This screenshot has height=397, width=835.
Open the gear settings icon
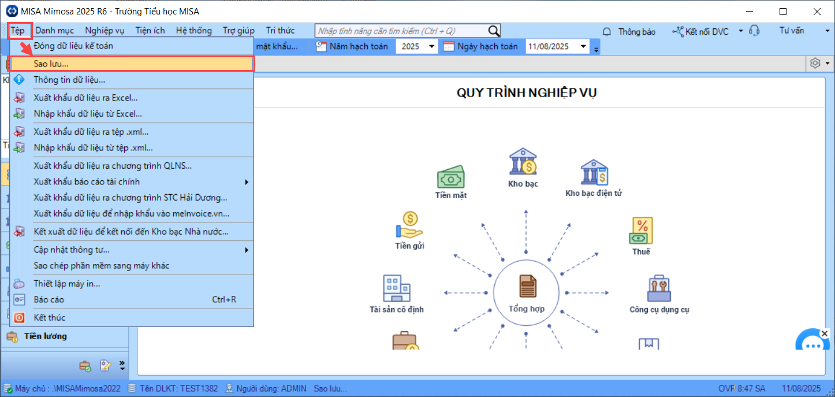815,63
